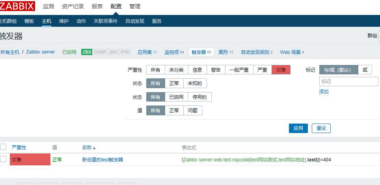This screenshot has width=380, height=185.
Task: Set severity filter to 信息
Action: (x=197, y=70)
